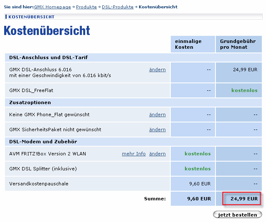Click the Zusatzoptionen section heading
Image resolution: width=266 pixels, height=222 pixels.
point(30,102)
